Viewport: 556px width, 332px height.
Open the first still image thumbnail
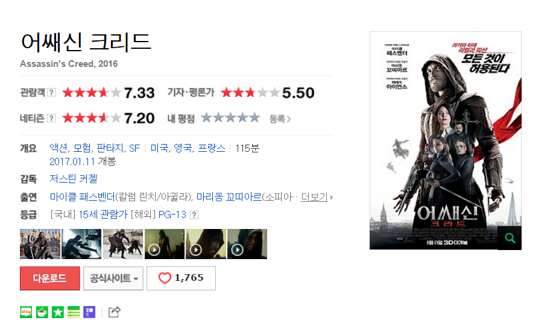(x=40, y=244)
